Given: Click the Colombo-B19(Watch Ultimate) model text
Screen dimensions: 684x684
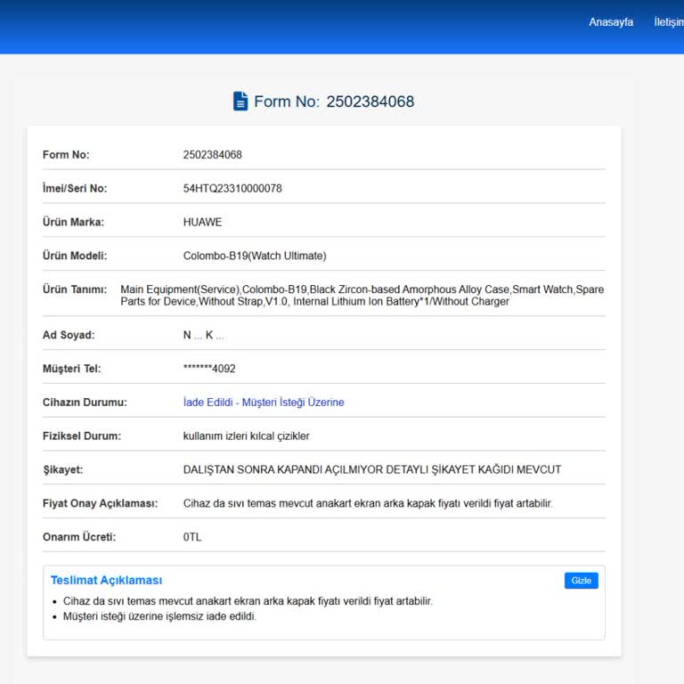Looking at the screenshot, I should (255, 256).
